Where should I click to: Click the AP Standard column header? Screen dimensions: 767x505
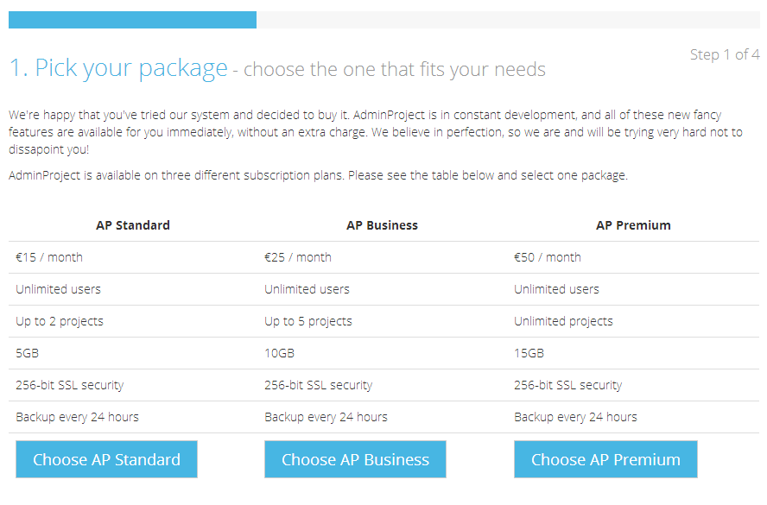point(133,225)
